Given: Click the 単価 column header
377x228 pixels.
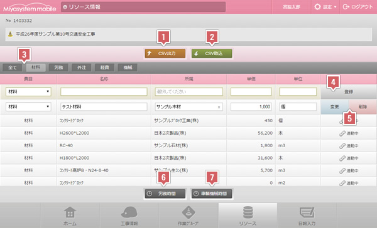Looking at the screenshot, I should point(251,79).
